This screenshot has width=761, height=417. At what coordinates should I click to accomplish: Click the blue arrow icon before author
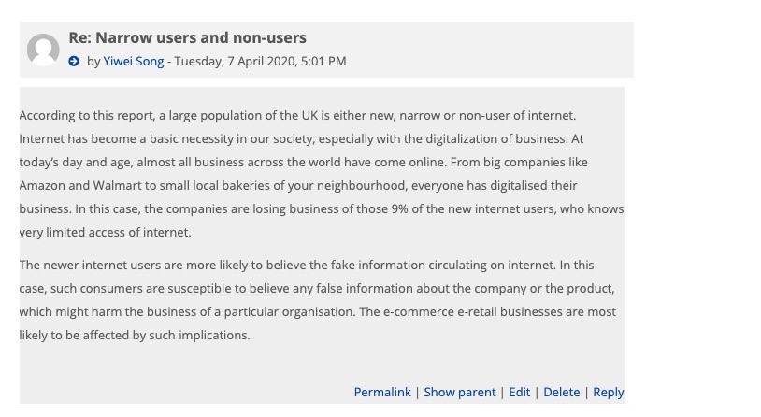[74, 62]
